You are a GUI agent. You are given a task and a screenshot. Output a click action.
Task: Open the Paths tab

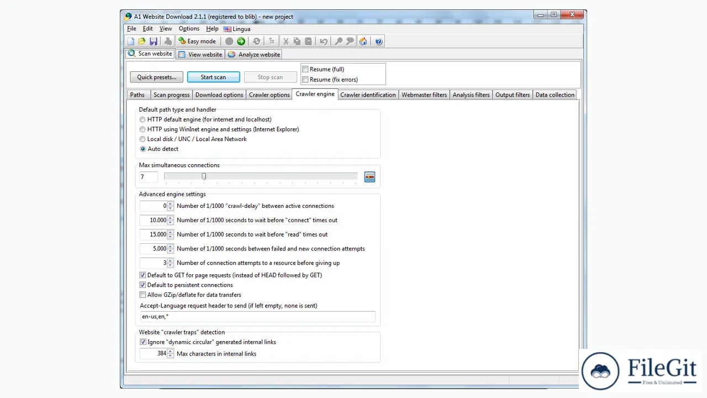(x=138, y=95)
